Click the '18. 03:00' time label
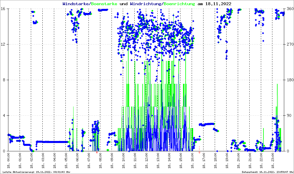This screenshot has width=294, height=174. pos(43,161)
